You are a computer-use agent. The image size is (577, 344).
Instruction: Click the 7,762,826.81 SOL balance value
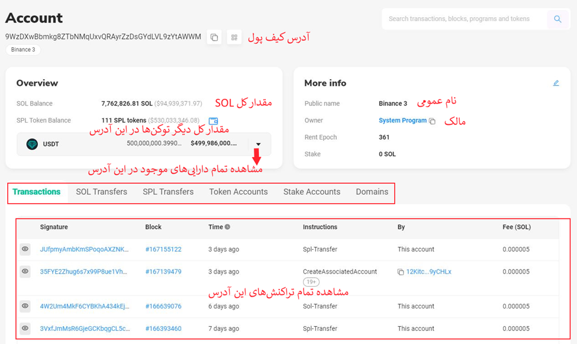click(127, 104)
